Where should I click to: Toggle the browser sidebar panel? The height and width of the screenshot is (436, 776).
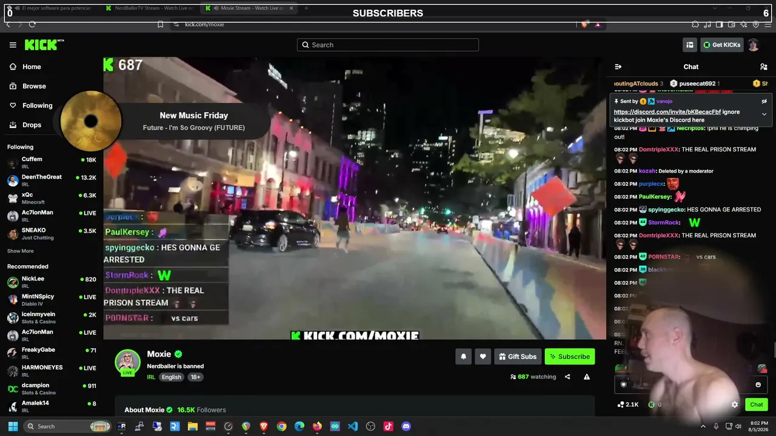pyautogui.click(x=719, y=24)
